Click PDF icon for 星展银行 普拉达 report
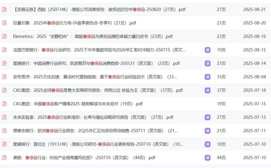This screenshot has height=168, width=271. point(4,144)
